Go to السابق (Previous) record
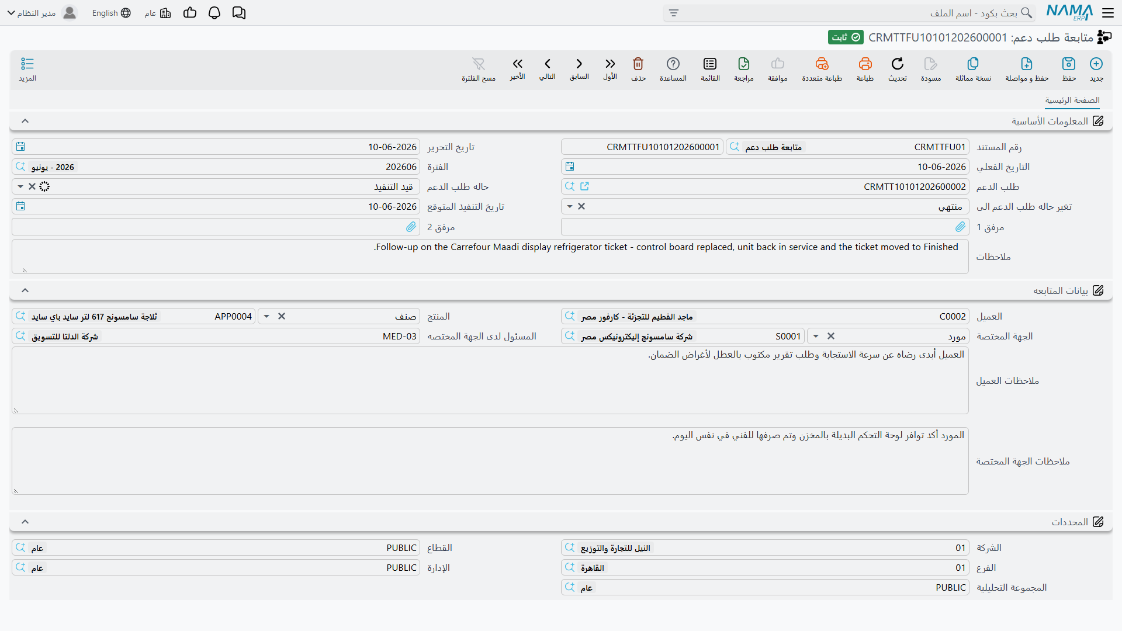Image resolution: width=1122 pixels, height=631 pixels. 579,64
